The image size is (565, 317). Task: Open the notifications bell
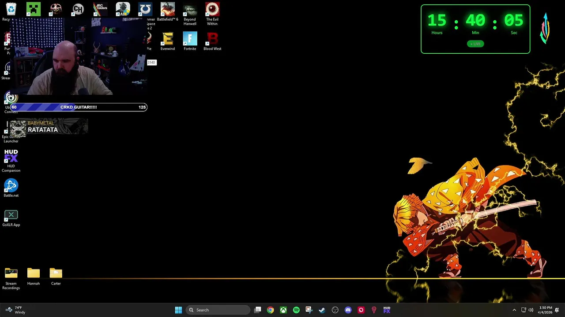tap(557, 310)
